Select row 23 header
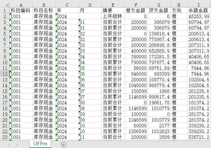 [5, 137]
